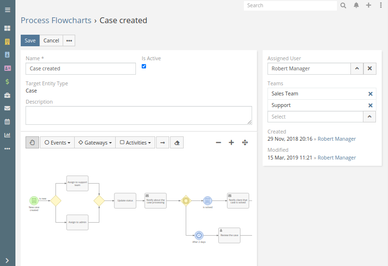
Task: Open Teams select arrow button
Action: [x=369, y=117]
